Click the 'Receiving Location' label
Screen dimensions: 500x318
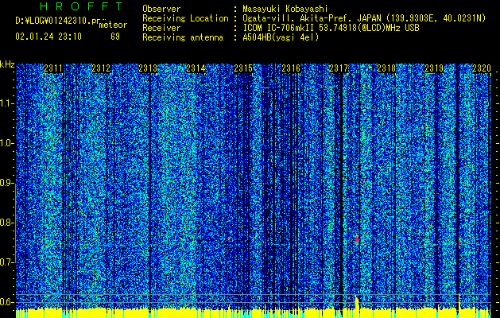pyautogui.click(x=185, y=18)
